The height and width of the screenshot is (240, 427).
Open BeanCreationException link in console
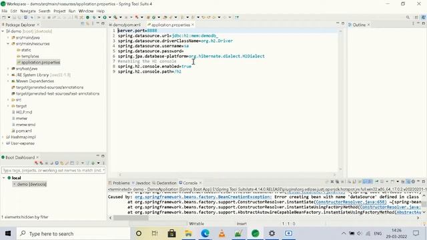[203, 197]
